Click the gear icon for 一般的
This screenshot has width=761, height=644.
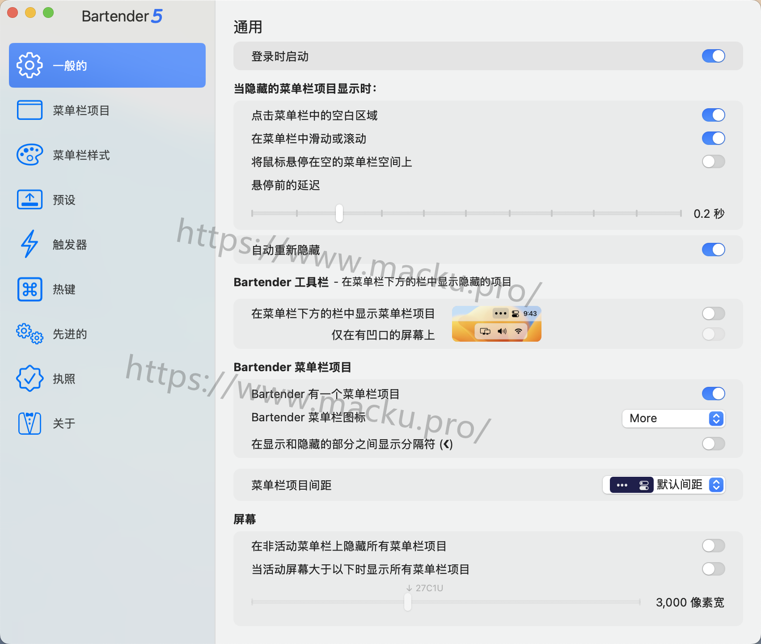point(30,65)
